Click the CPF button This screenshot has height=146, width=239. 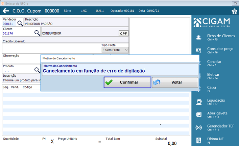tap(123, 33)
